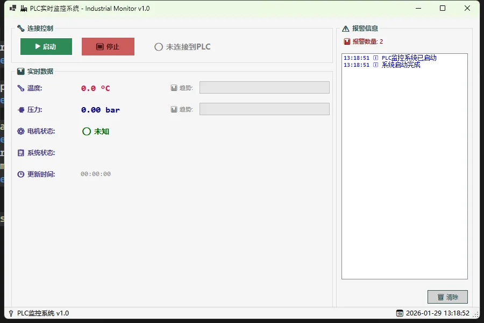This screenshot has height=323, width=484.
Task: Click the temperature trend progress bar
Action: point(264,88)
